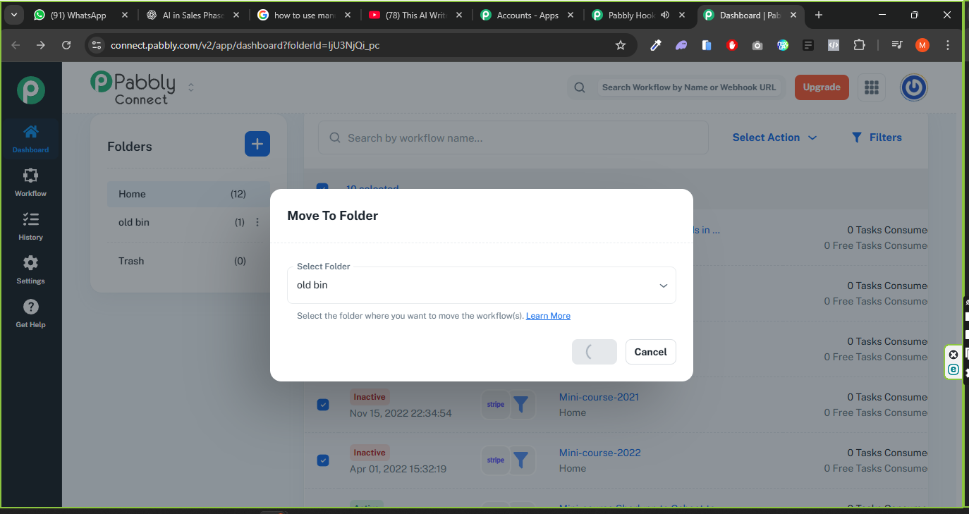The height and width of the screenshot is (514, 969).
Task: Open the apps grid icon
Action: (872, 87)
